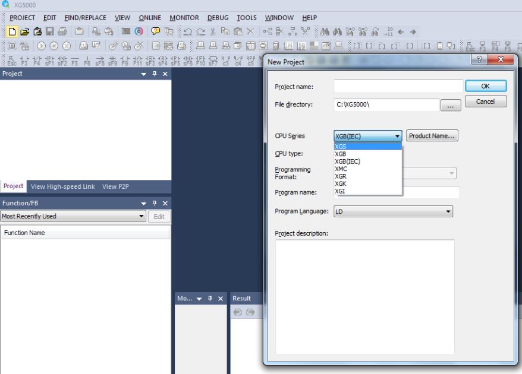522x374 pixels.
Task: Click Cancel in New Project dialog
Action: coord(486,102)
